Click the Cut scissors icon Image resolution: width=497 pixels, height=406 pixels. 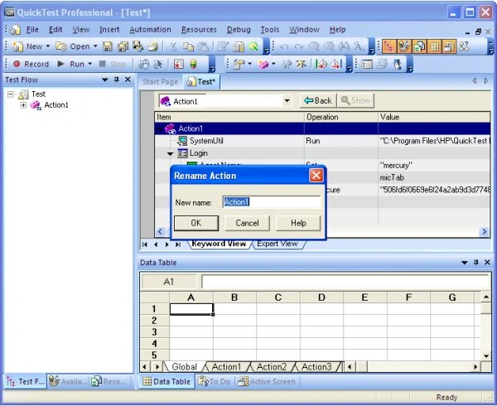173,46
